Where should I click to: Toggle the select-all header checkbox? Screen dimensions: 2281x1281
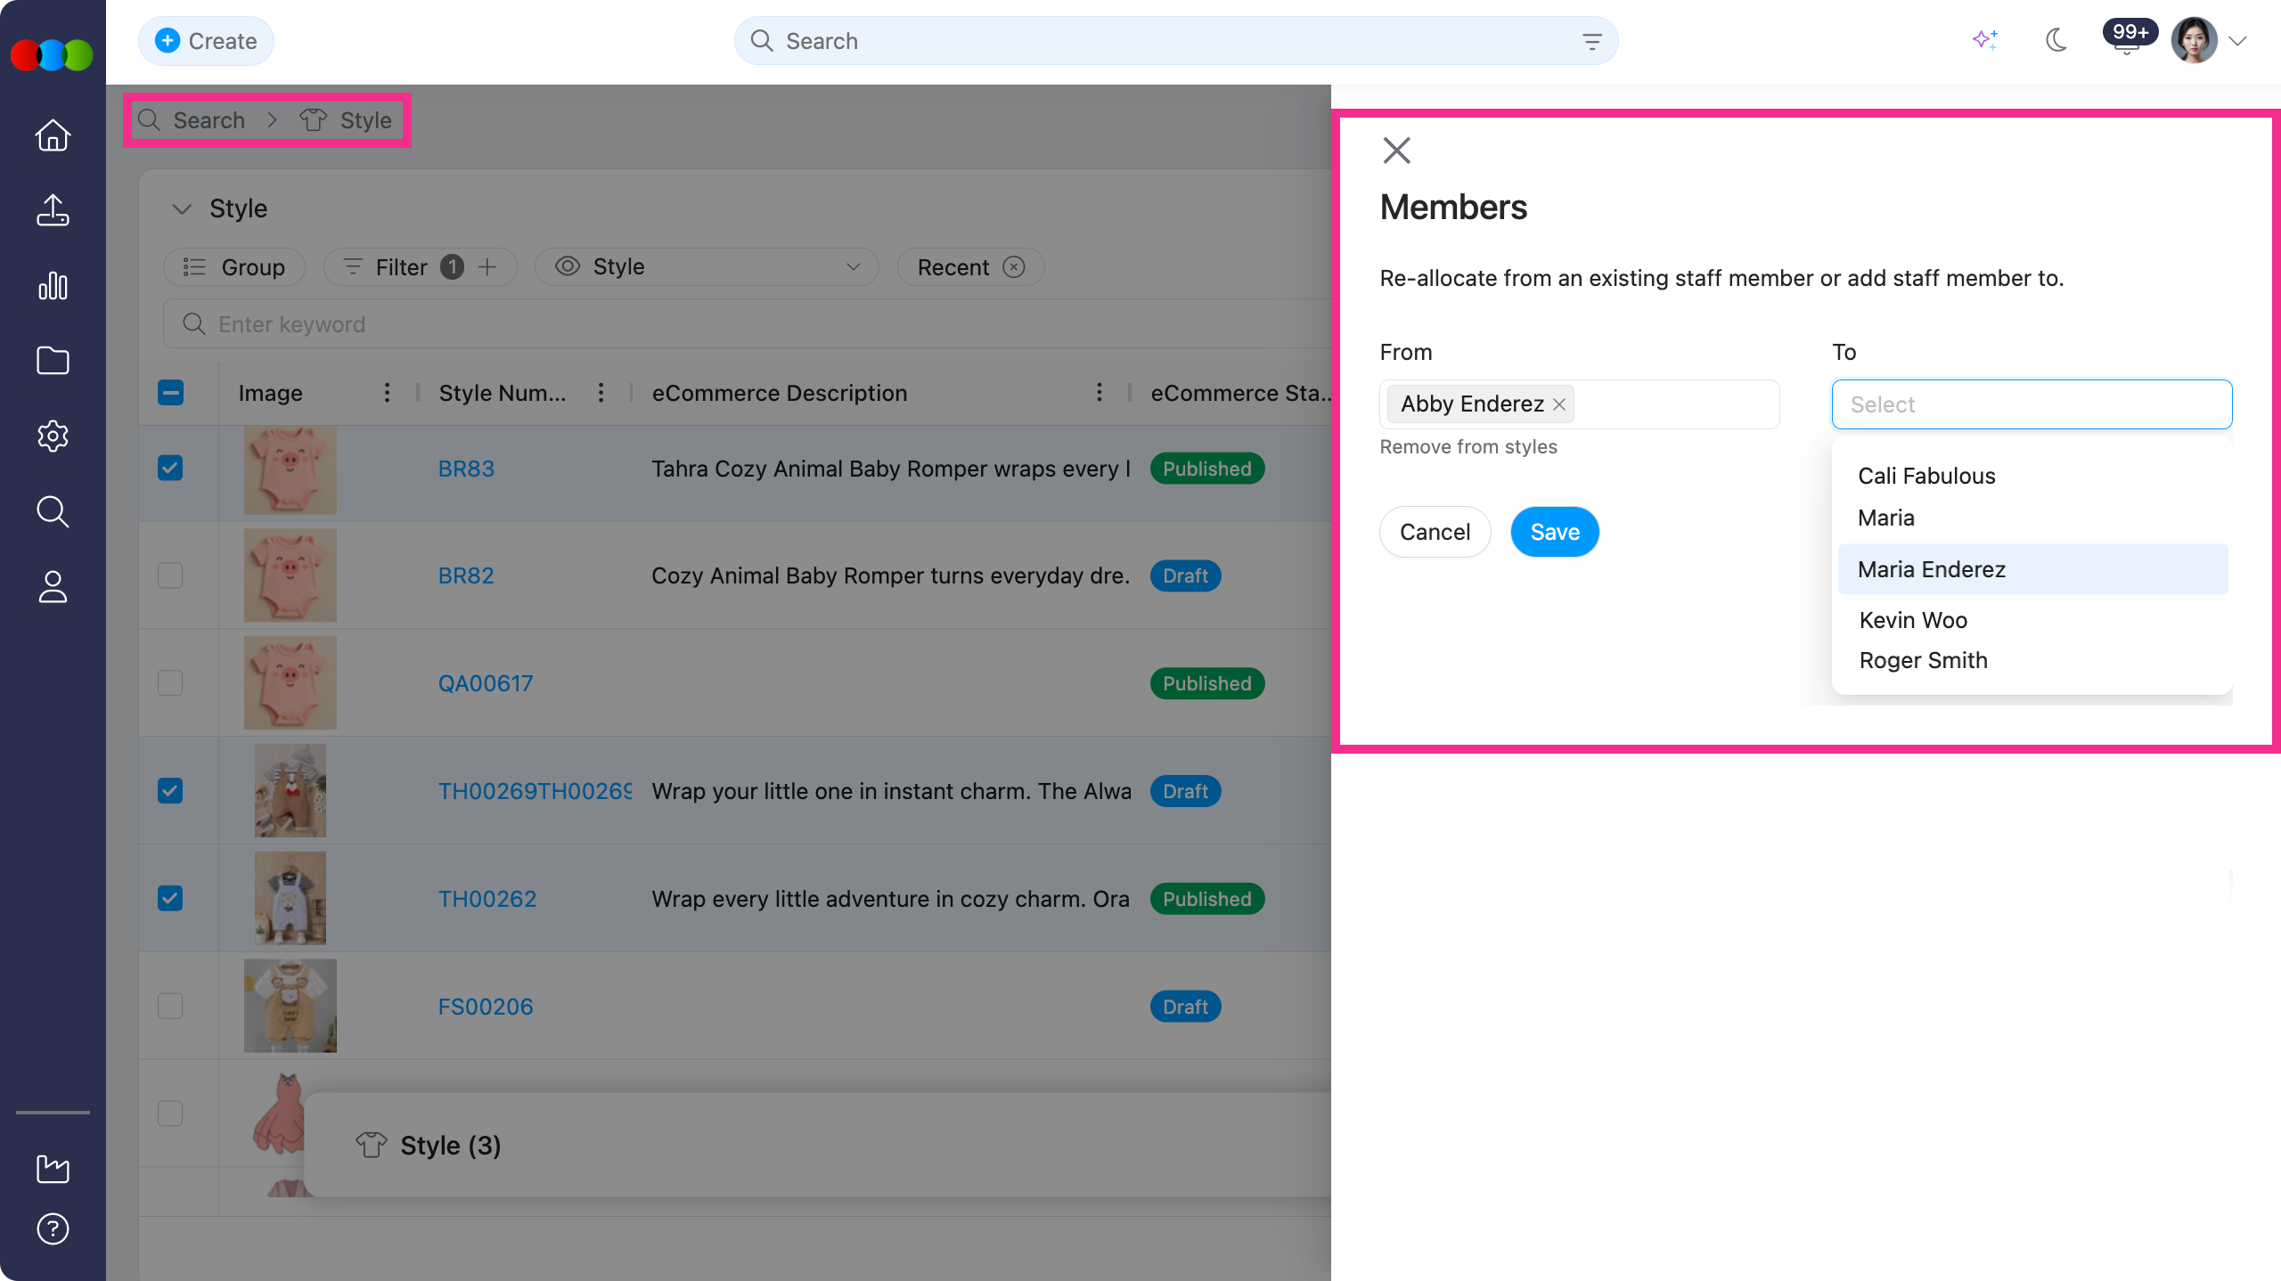click(170, 393)
